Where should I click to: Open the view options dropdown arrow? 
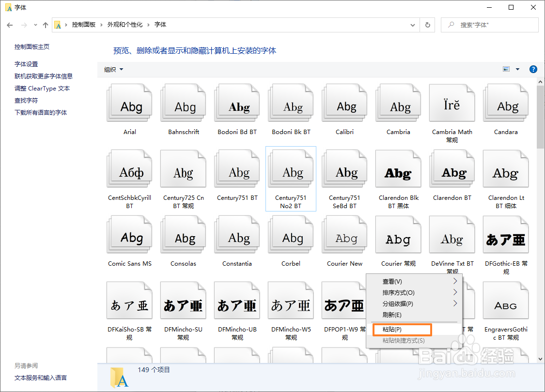pyautogui.click(x=517, y=69)
